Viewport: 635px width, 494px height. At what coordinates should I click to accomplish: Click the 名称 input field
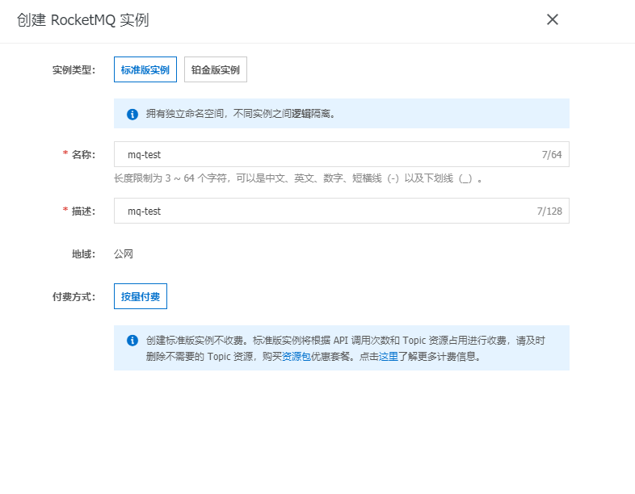point(342,154)
